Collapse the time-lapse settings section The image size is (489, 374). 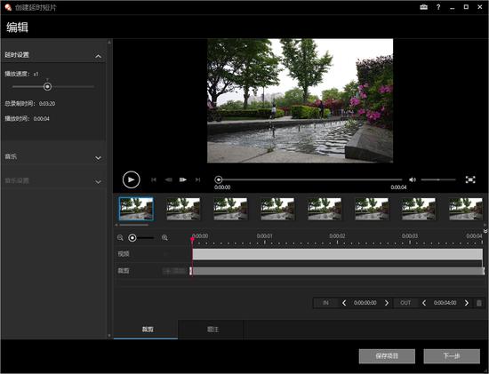(x=98, y=56)
